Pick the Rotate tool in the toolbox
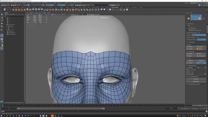This screenshot has height=117, width=208. tap(2, 27)
